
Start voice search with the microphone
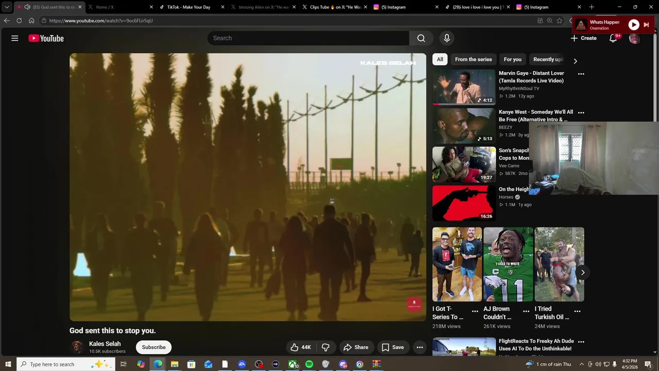pyautogui.click(x=447, y=38)
